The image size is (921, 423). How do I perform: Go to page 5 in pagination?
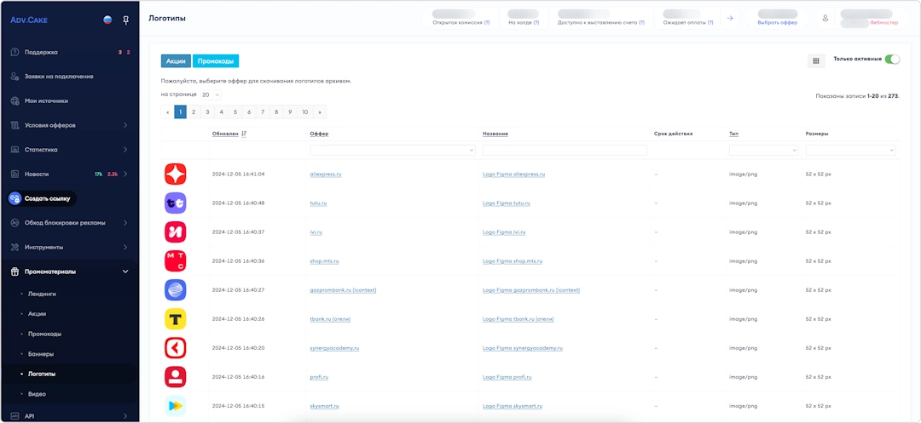(x=235, y=112)
